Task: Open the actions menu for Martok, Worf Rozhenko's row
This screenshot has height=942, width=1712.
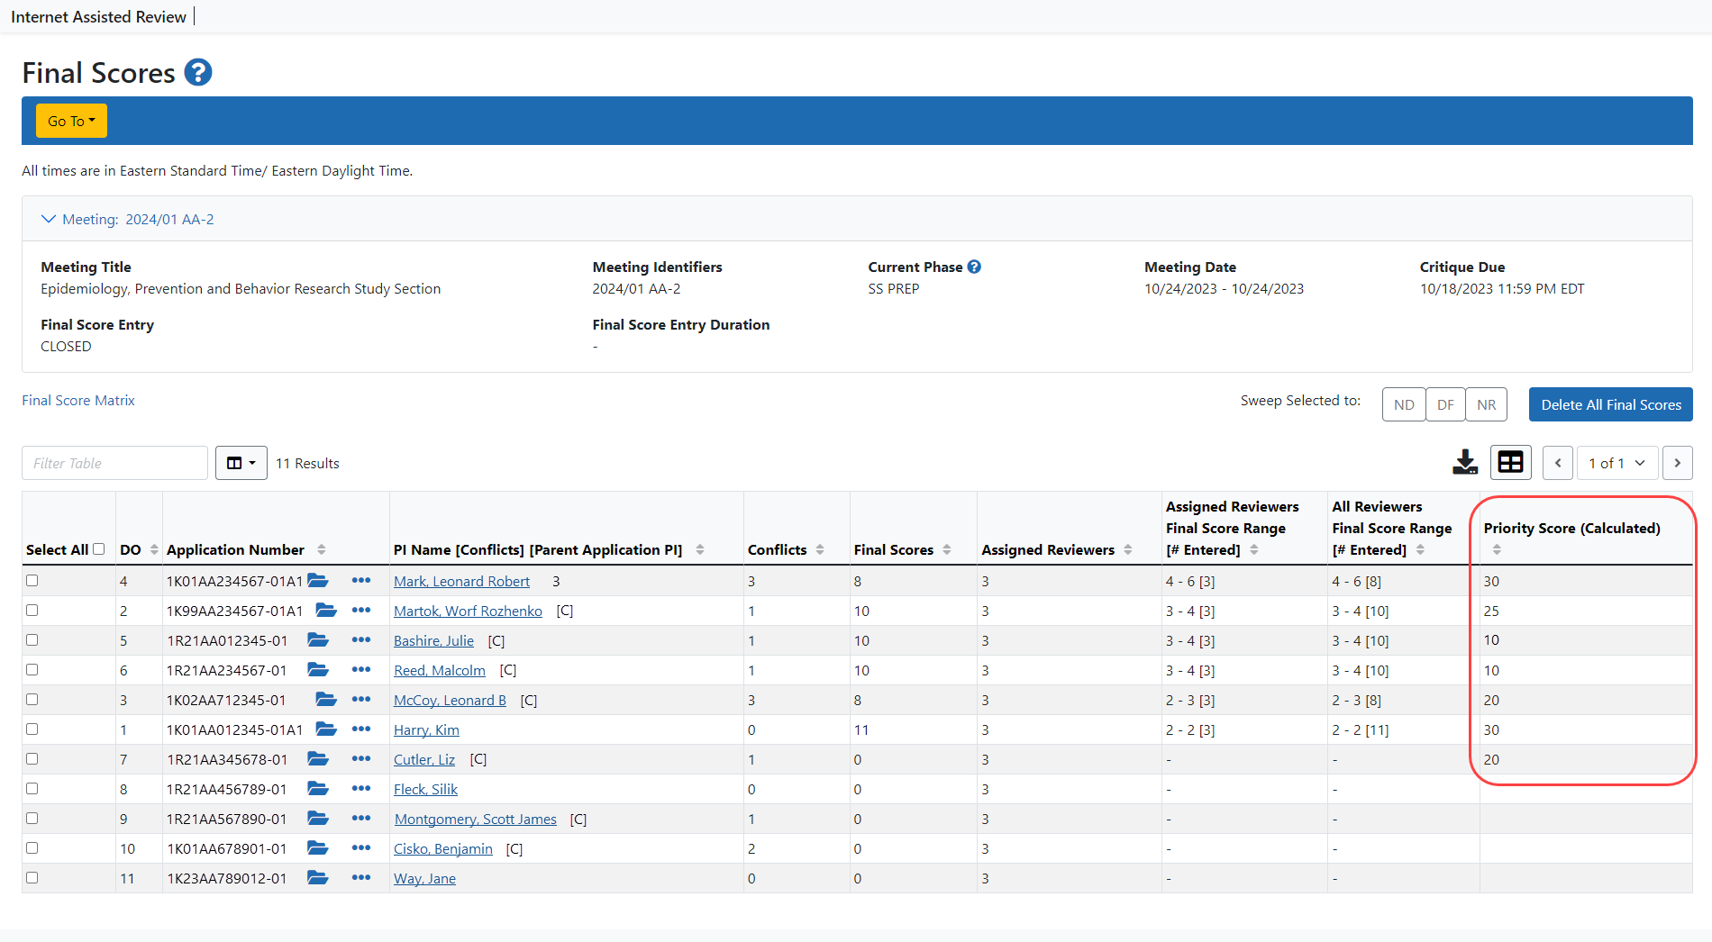Action: coord(361,611)
